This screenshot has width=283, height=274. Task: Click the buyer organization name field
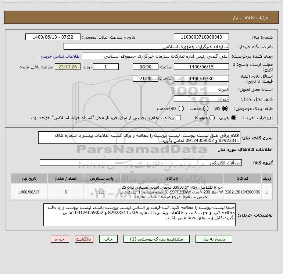pyautogui.click(x=146, y=46)
